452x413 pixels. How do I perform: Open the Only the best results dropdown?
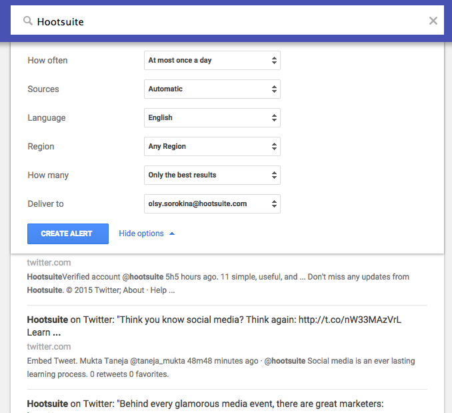tap(212, 175)
